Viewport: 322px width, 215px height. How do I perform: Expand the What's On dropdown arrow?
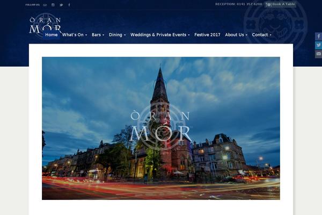click(x=86, y=35)
